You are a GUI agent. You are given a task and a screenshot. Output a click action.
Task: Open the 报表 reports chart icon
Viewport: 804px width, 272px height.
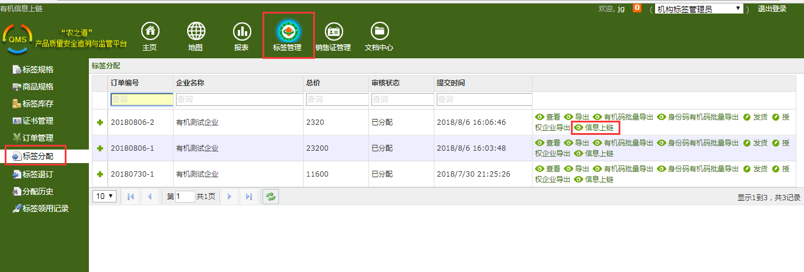point(241,32)
